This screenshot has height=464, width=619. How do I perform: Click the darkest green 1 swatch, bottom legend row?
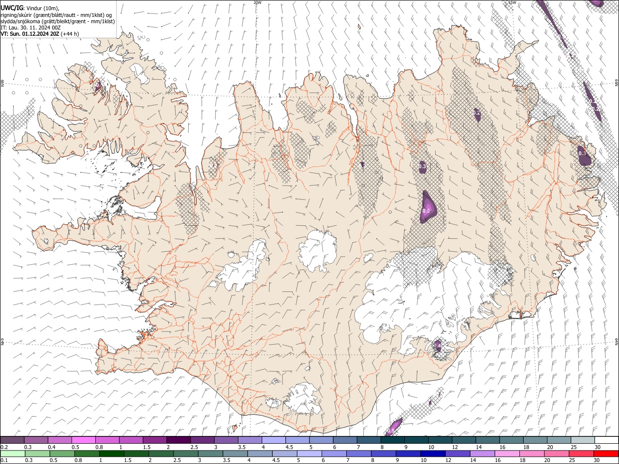(111, 454)
